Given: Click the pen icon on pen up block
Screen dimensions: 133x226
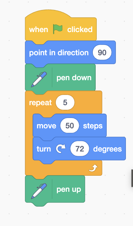Looking at the screenshot, I should tap(39, 191).
